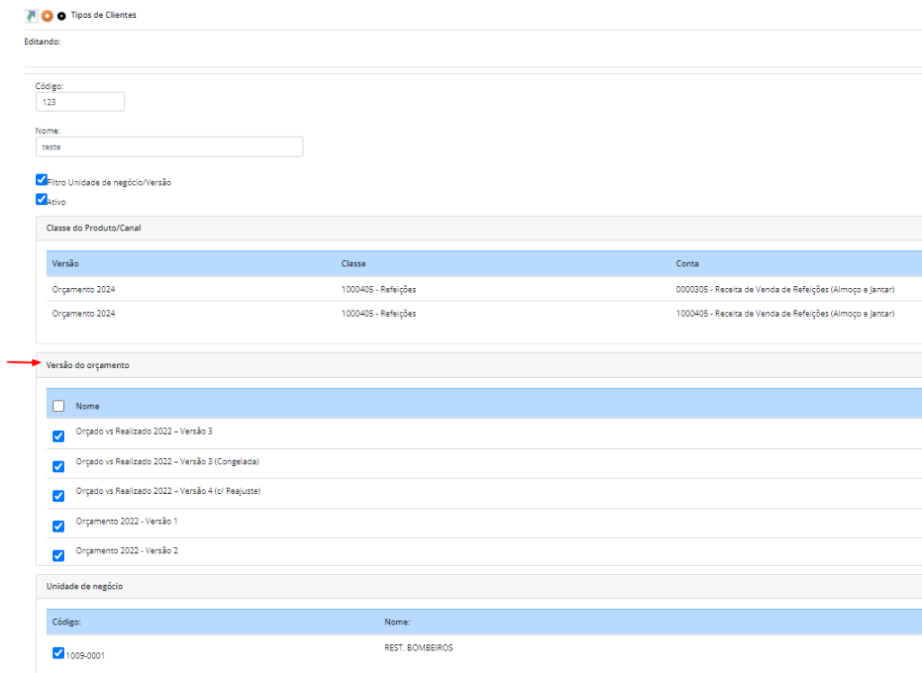Click the orange gear settings icon
Screen dimensions: 922x673
(x=47, y=15)
